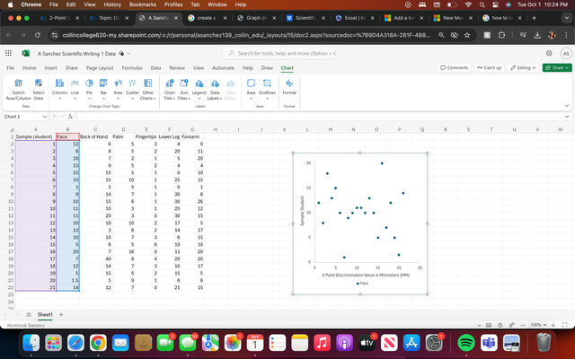Select the Sheet1 tab
This screenshot has width=575, height=359.
pyautogui.click(x=45, y=315)
